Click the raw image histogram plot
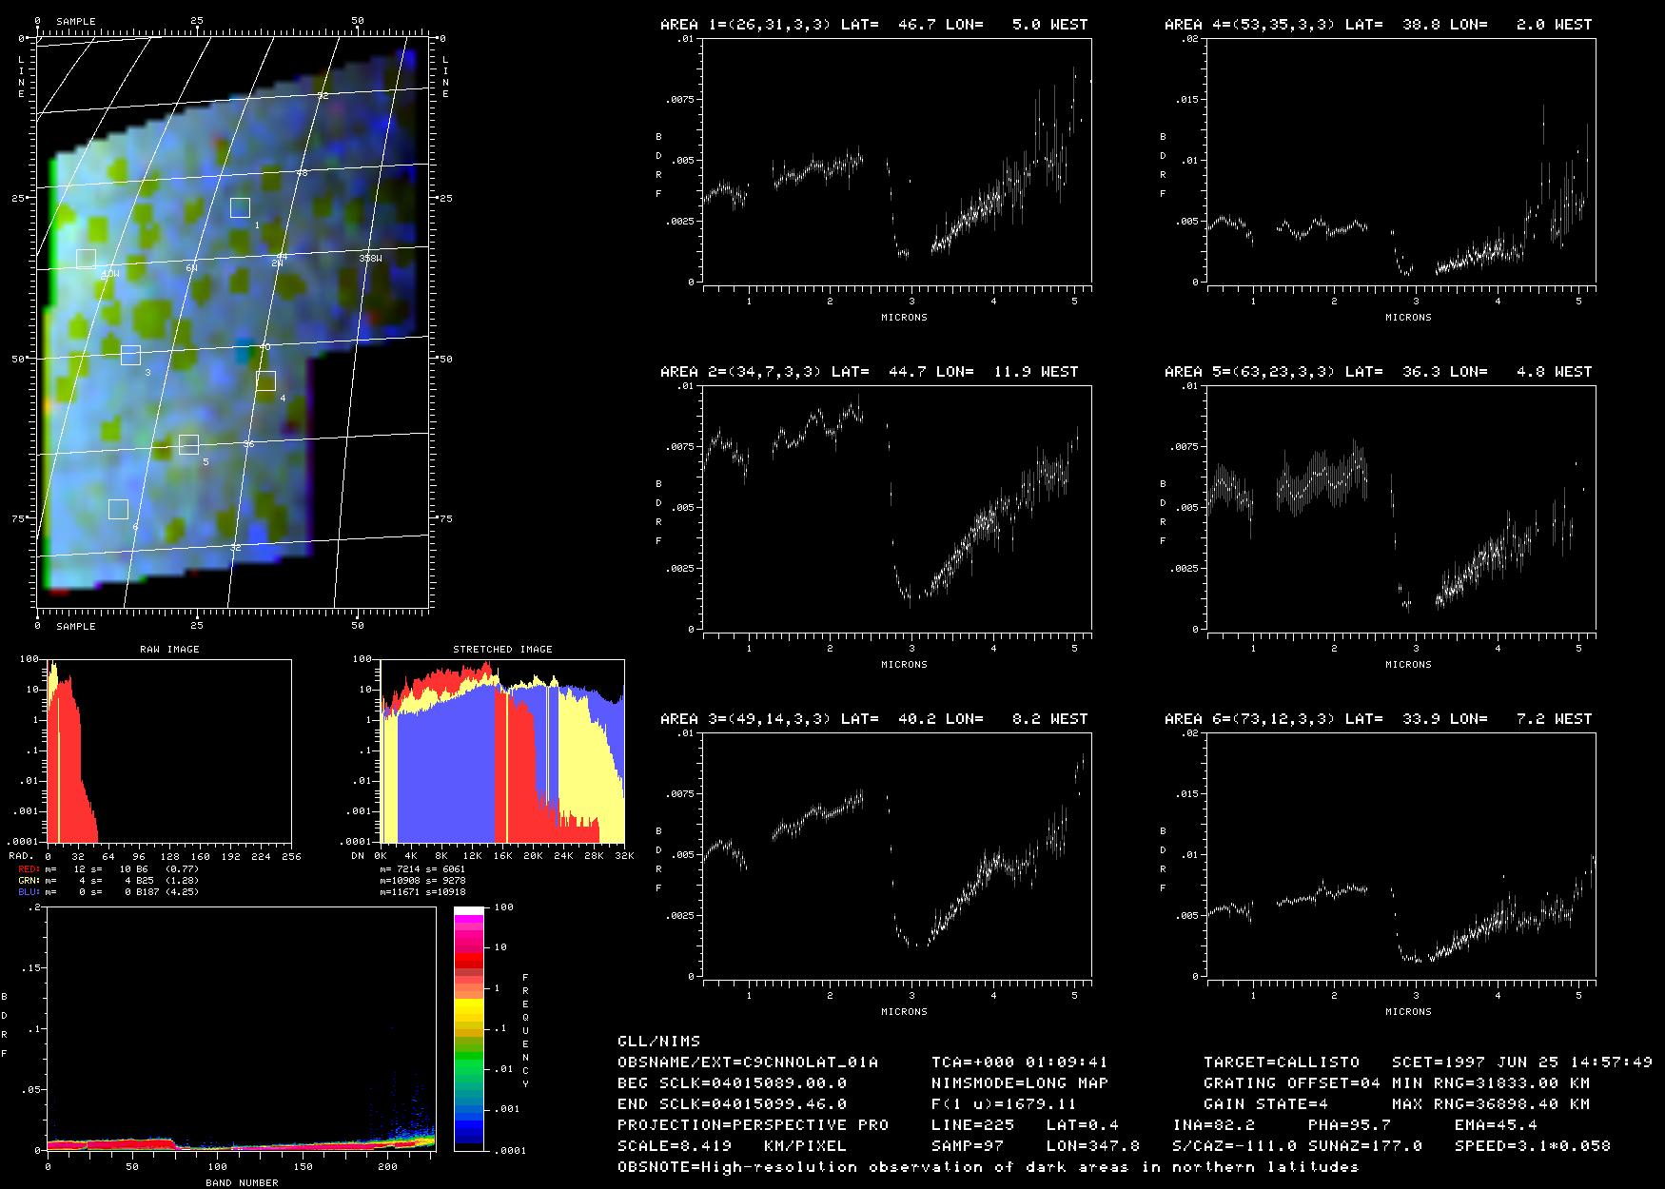Viewport: 1665px width, 1189px height. pyautogui.click(x=168, y=750)
